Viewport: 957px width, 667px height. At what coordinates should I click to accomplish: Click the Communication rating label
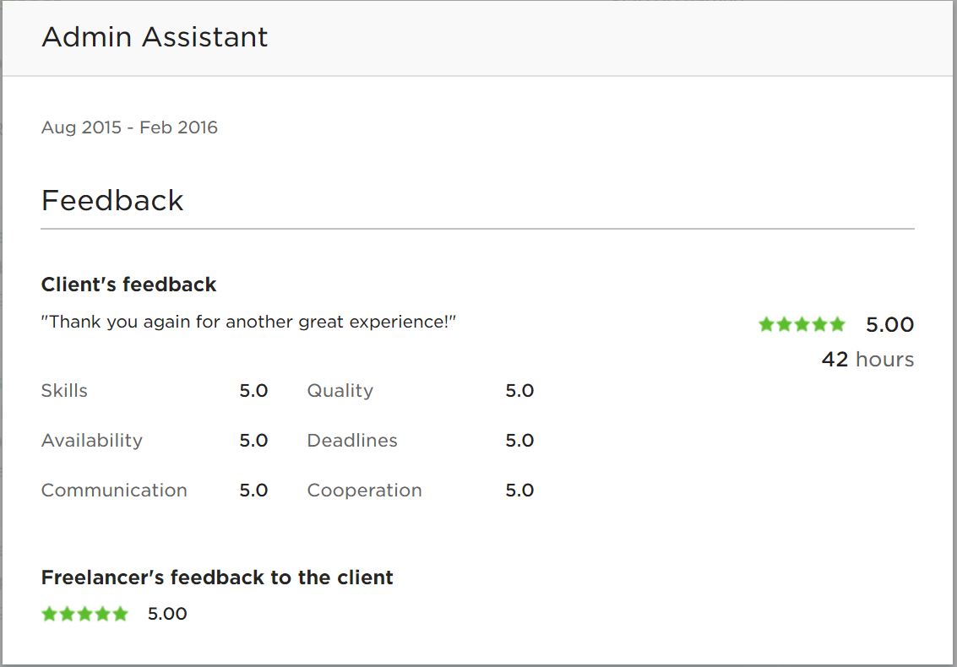tap(114, 491)
